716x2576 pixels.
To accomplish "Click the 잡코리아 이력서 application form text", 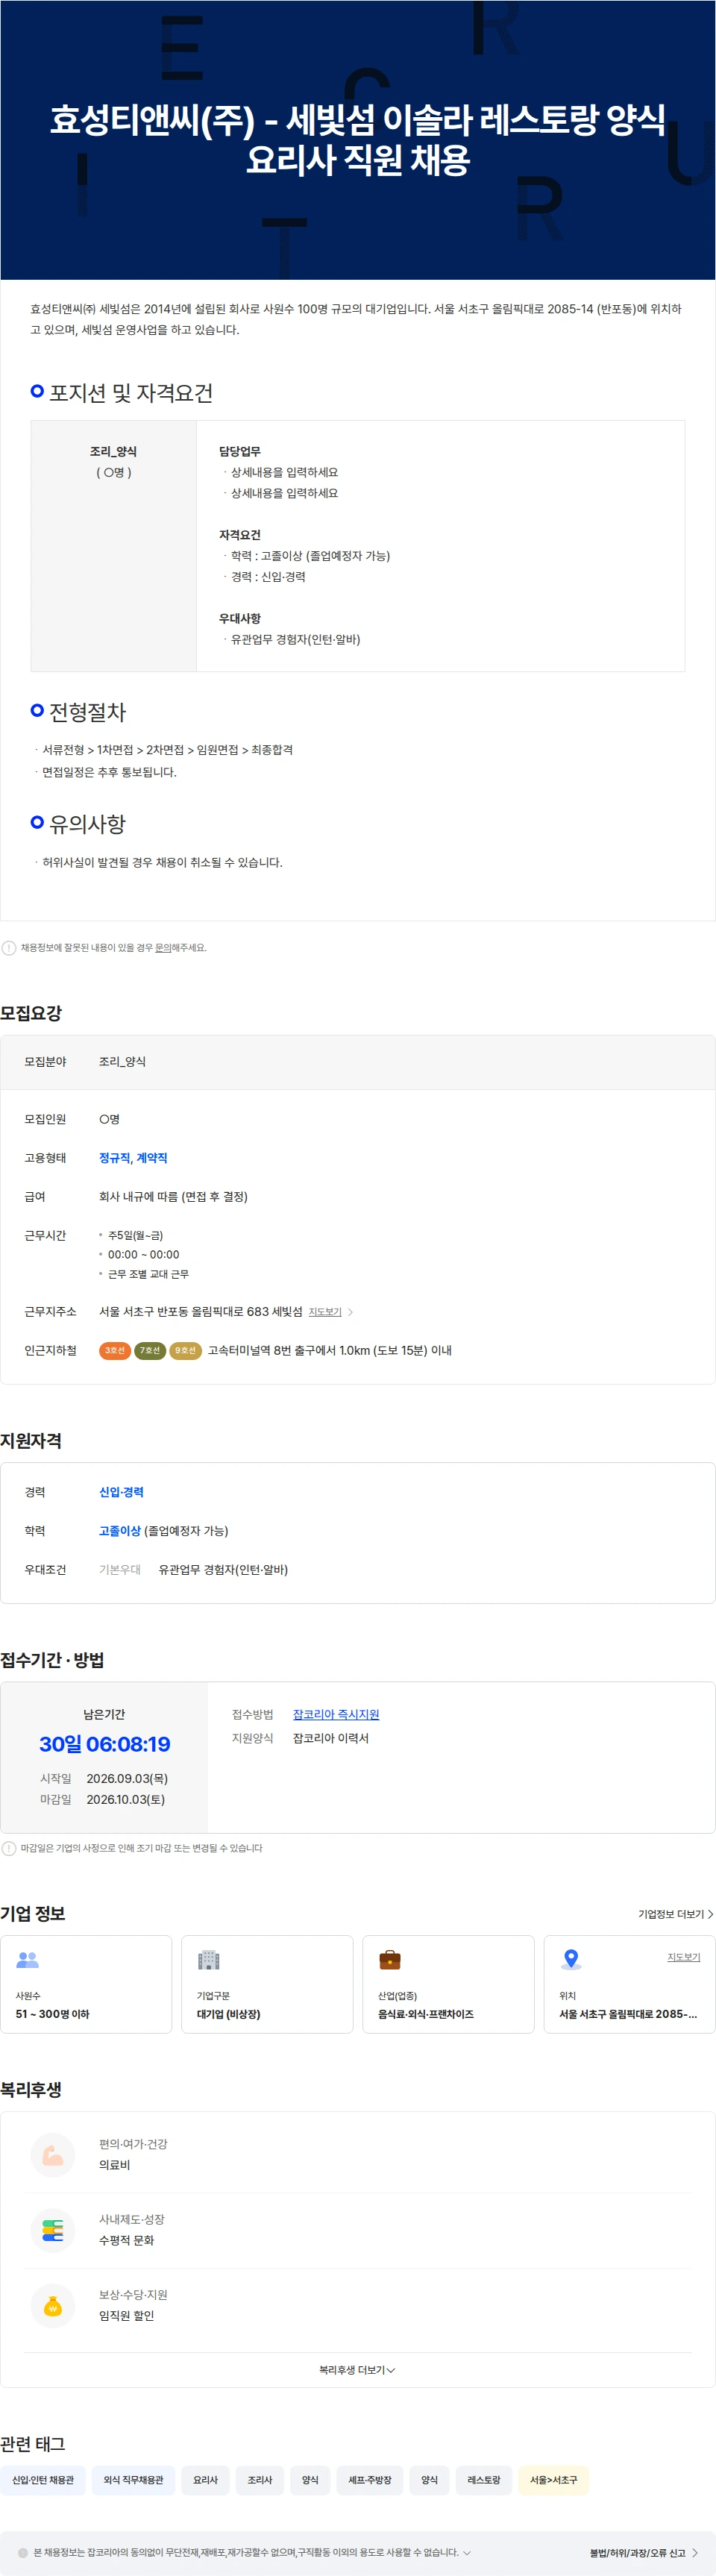I will pos(331,1738).
